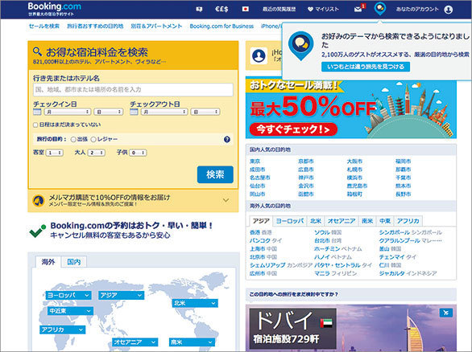Click the user profile icon in right panel

pyautogui.click(x=259, y=55)
